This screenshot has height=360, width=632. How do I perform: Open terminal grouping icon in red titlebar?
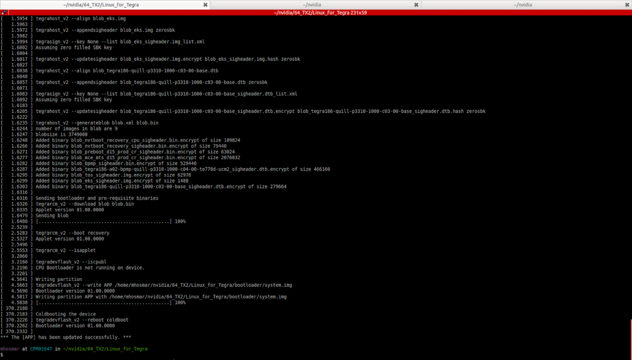coord(4,12)
